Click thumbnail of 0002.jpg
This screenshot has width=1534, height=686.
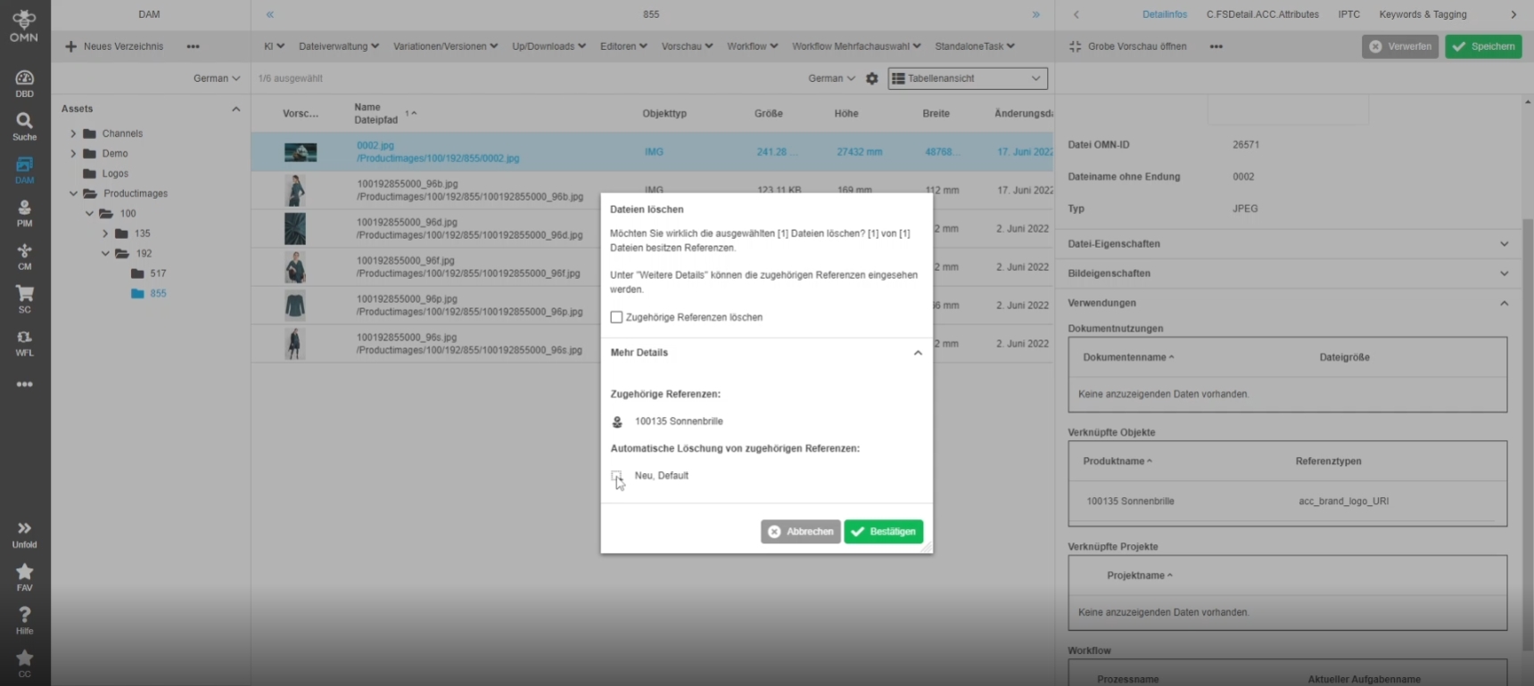point(301,152)
